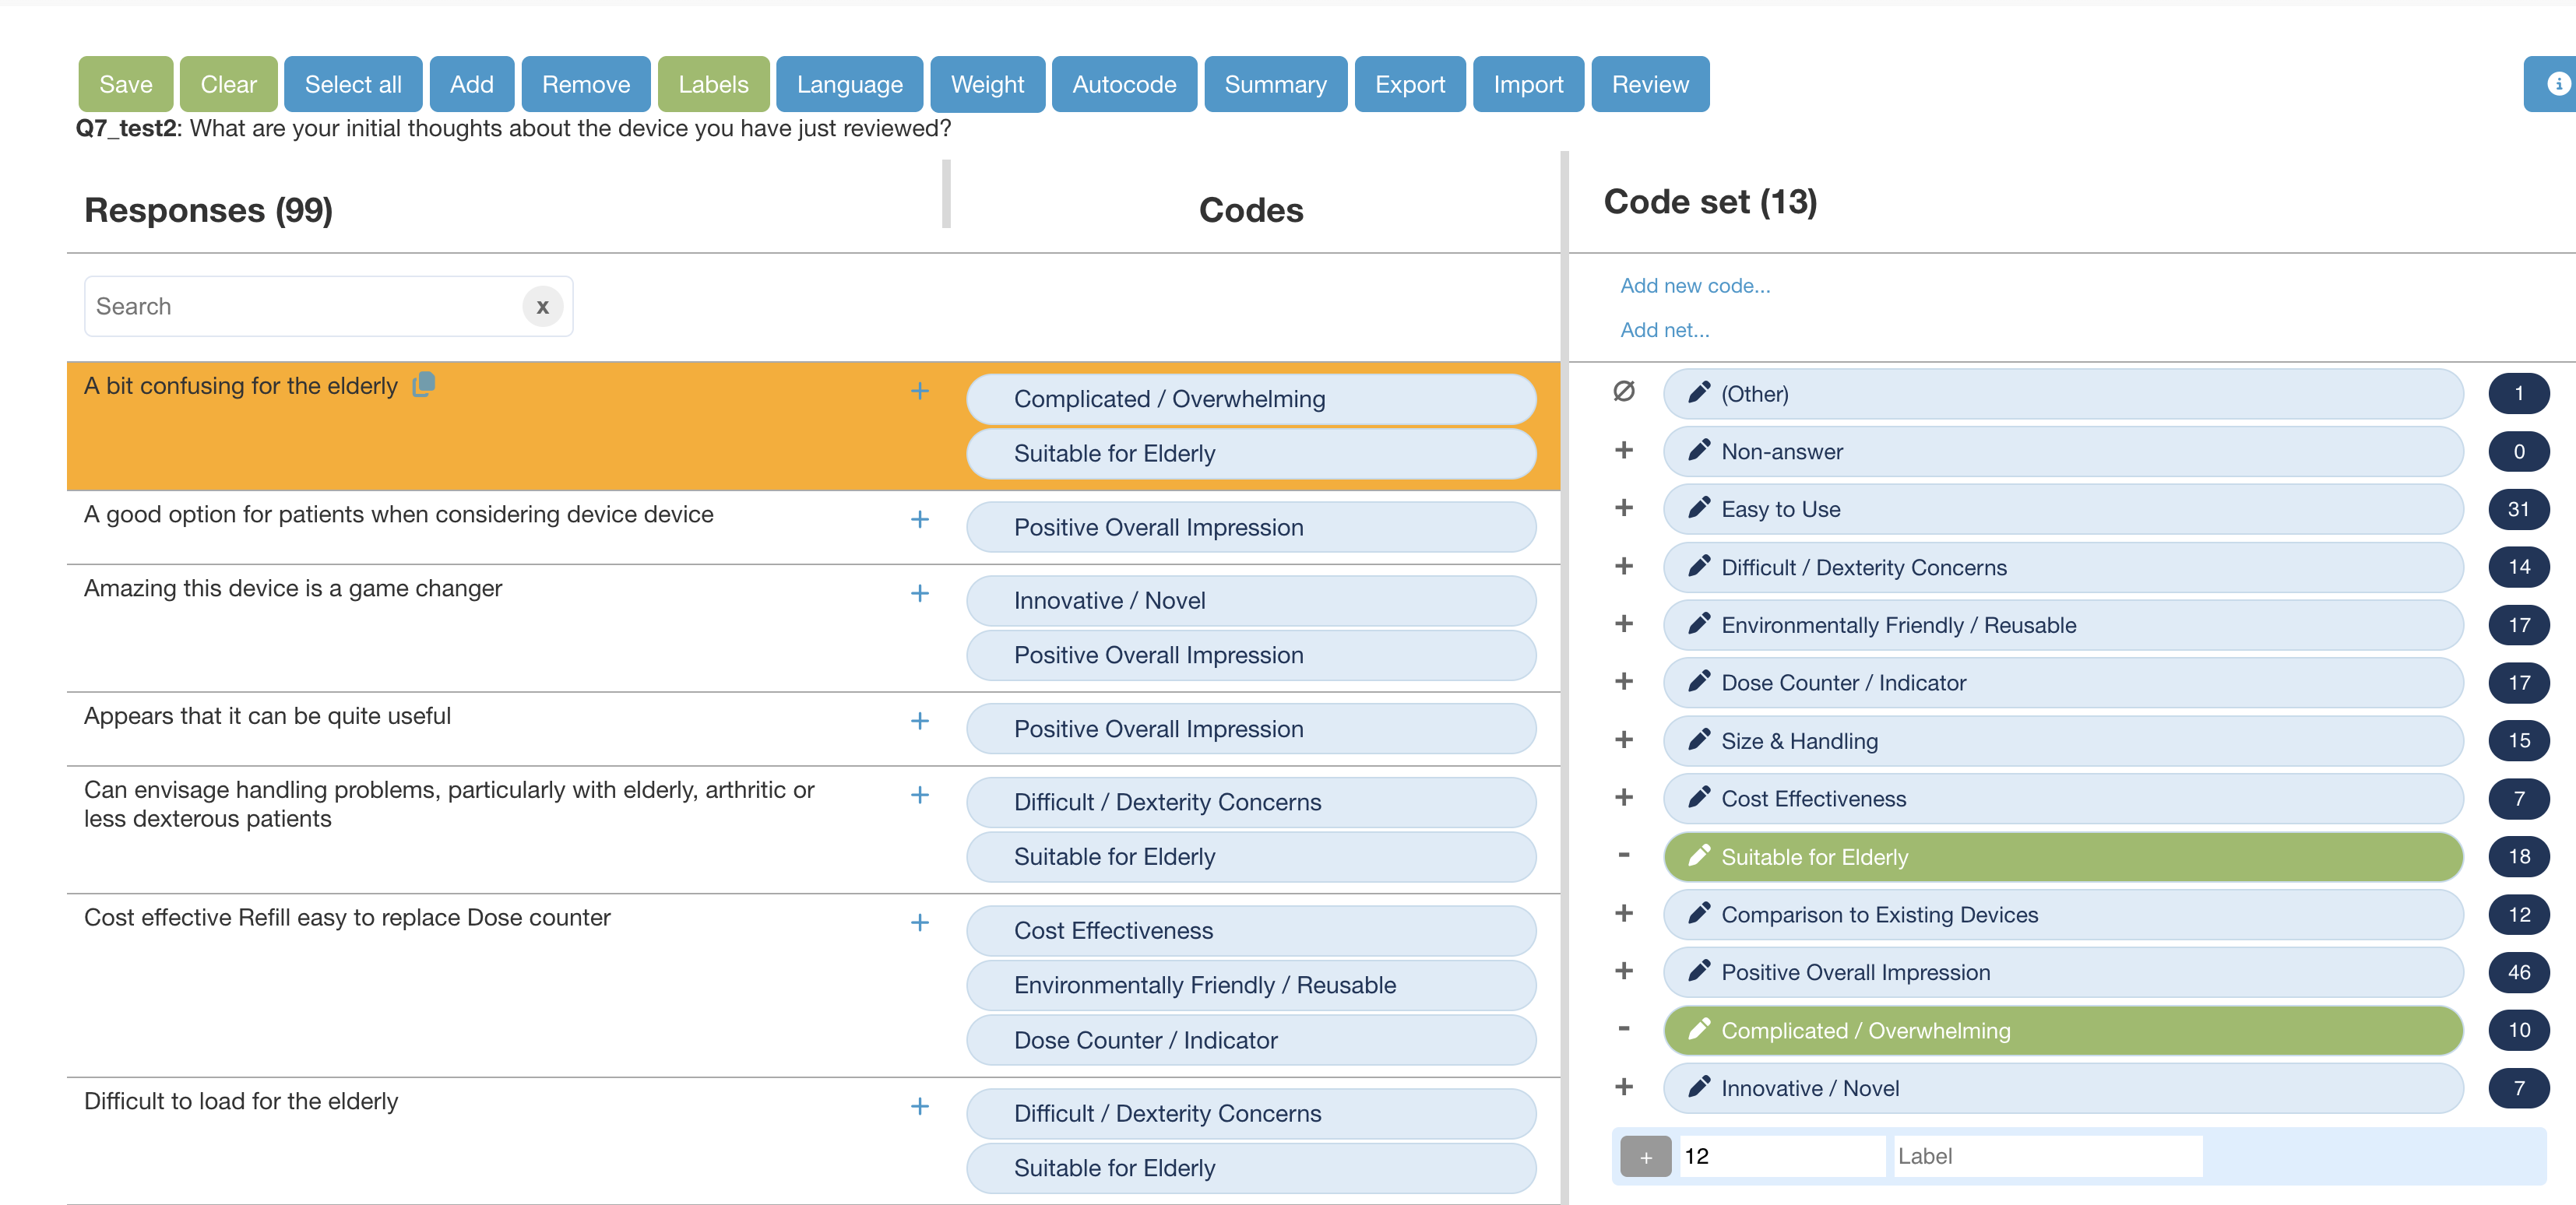Screen dimensions: 2576x1205
Task: Toggle plus for Difficult / Dexterity Concerns code
Action: click(1624, 566)
